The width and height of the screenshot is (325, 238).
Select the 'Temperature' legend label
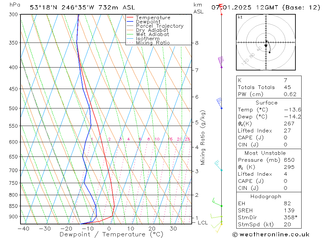click(153, 18)
